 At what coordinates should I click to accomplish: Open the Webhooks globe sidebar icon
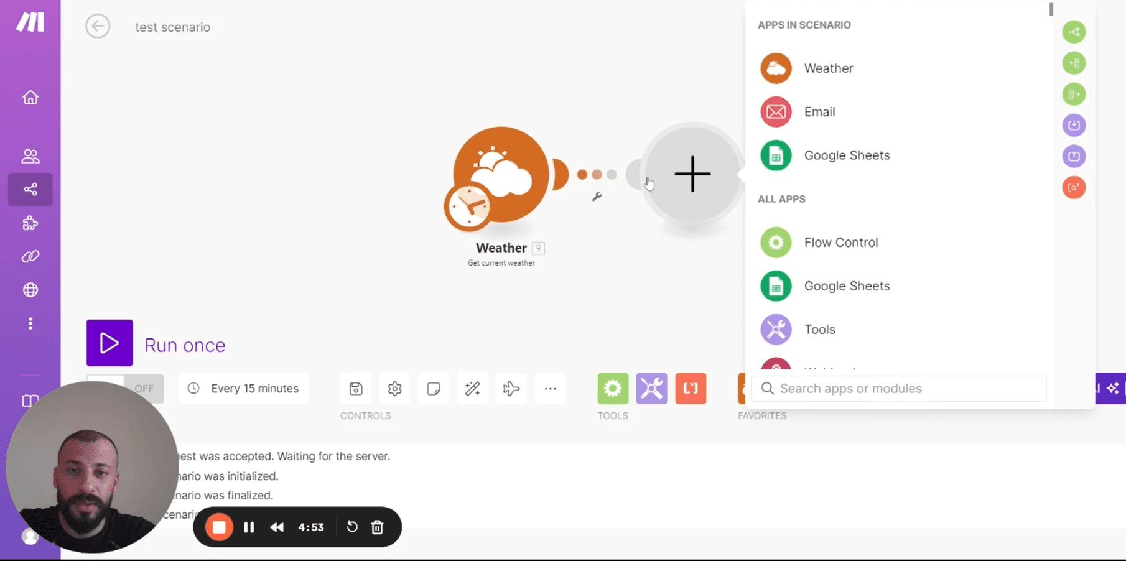(x=30, y=290)
